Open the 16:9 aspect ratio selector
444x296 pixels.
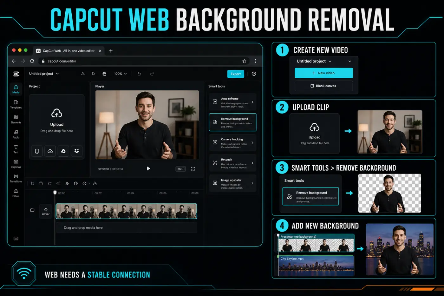[x=180, y=169]
